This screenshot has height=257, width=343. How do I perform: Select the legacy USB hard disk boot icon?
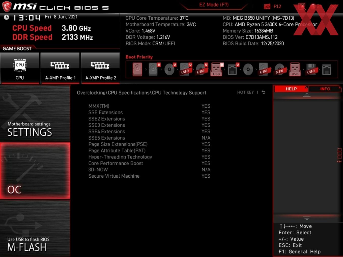click(x=264, y=69)
